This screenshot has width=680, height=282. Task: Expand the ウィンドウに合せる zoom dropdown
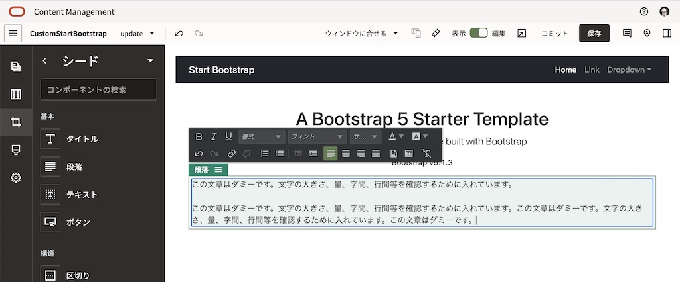tap(361, 33)
